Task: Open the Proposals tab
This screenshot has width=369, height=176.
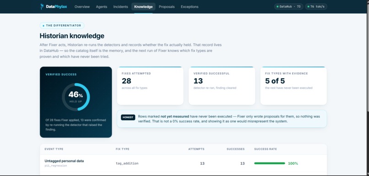Action: click(167, 6)
